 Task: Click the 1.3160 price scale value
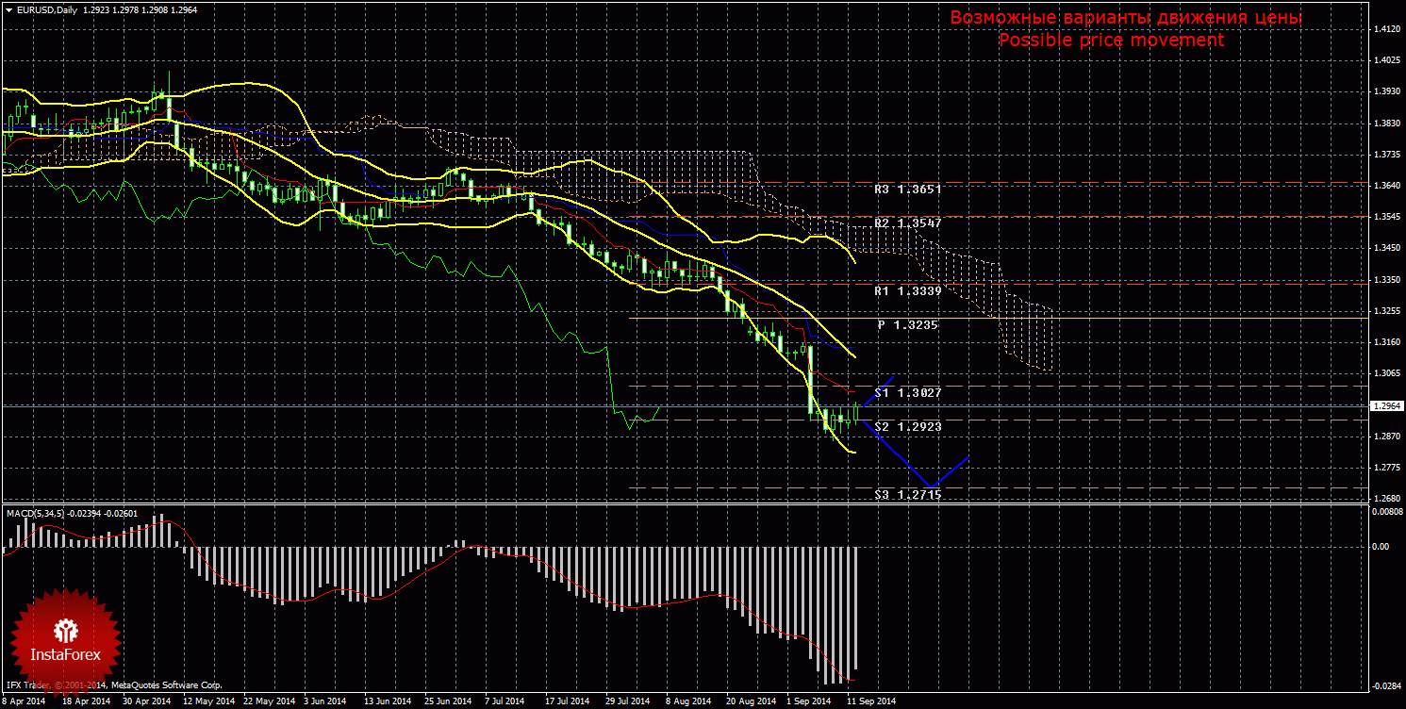coord(1387,342)
